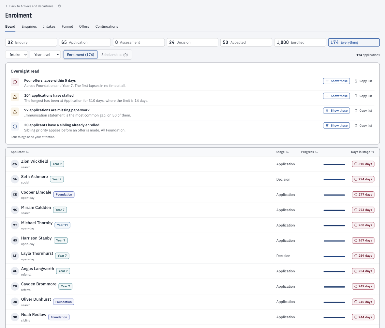Sort by the Applicant column

pyautogui.click(x=20, y=152)
